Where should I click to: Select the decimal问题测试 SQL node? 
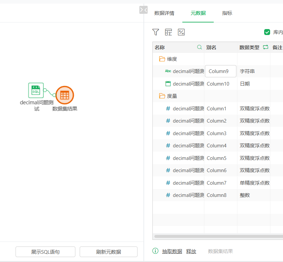36,91
